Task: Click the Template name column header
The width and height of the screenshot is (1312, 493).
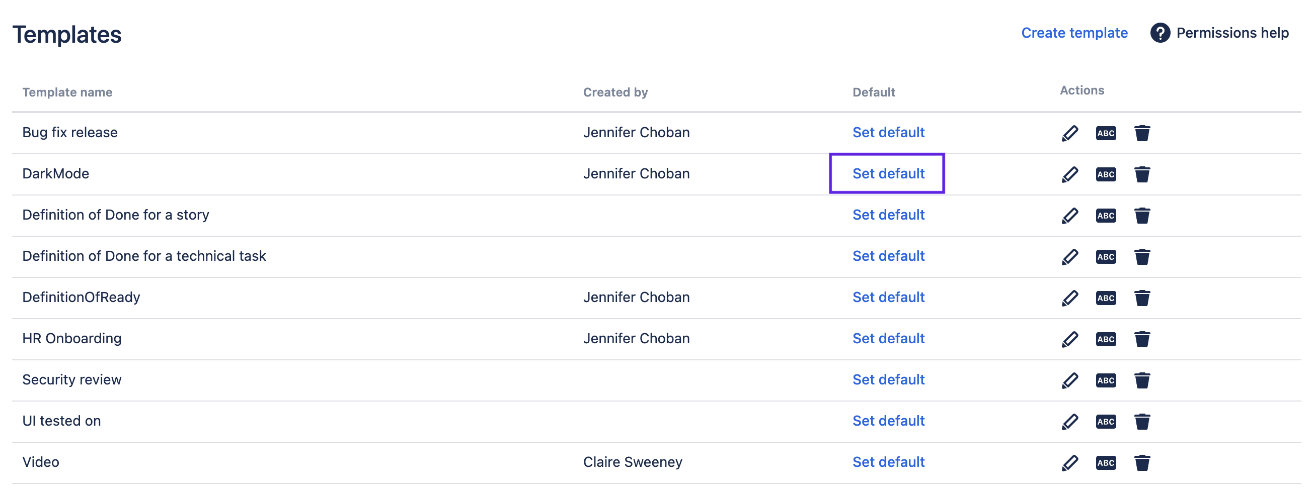Action: tap(67, 92)
